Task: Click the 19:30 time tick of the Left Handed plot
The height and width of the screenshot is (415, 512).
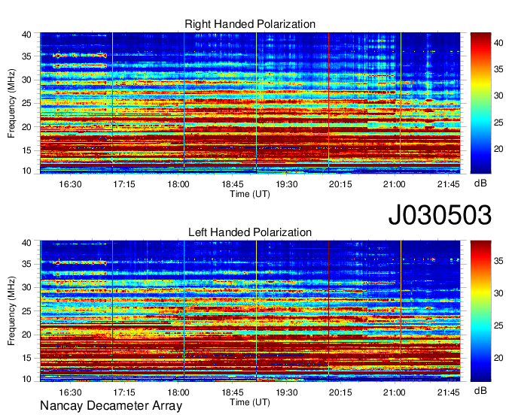Action: pos(287,392)
